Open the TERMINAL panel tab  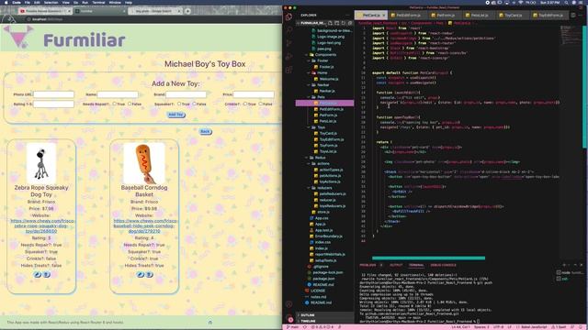(416, 265)
